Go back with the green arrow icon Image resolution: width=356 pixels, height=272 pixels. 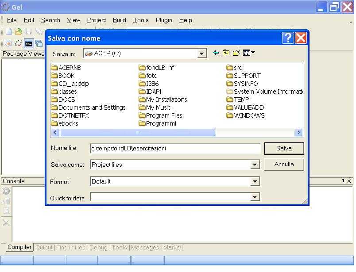[x=216, y=53]
